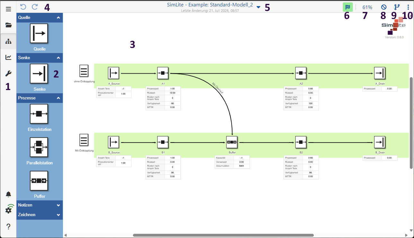The width and height of the screenshot is (414, 238).
Task: Expand the Notizen palette section
Action: (40, 205)
